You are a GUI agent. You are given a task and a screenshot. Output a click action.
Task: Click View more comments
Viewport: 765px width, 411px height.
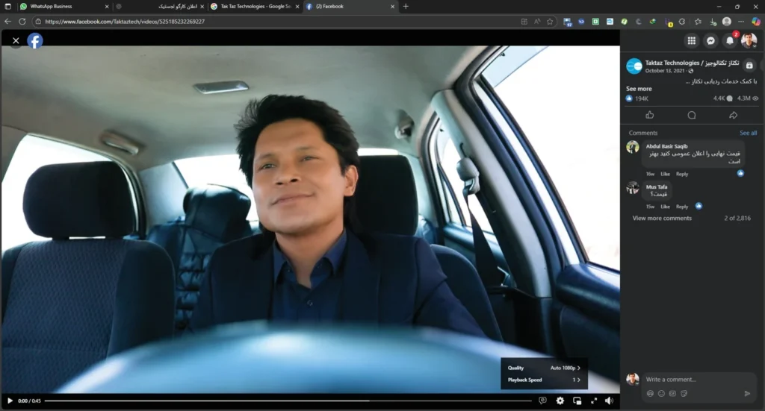point(662,218)
